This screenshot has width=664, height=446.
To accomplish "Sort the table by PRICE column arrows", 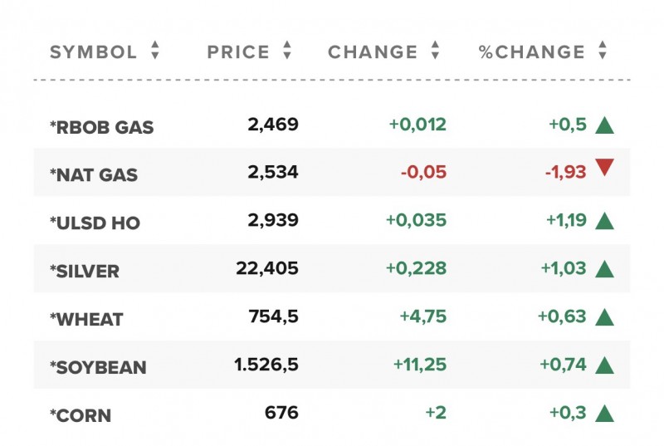I will click(287, 51).
